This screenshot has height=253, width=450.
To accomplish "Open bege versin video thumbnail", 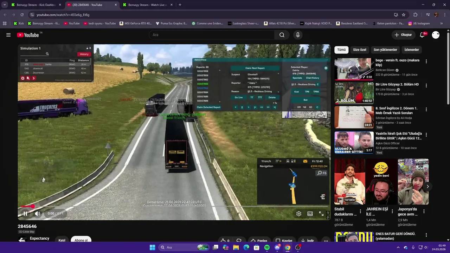I will click(x=354, y=69).
